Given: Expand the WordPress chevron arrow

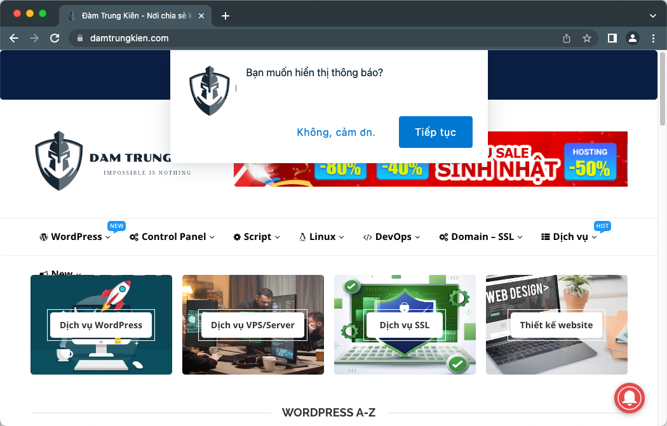Looking at the screenshot, I should tap(107, 237).
